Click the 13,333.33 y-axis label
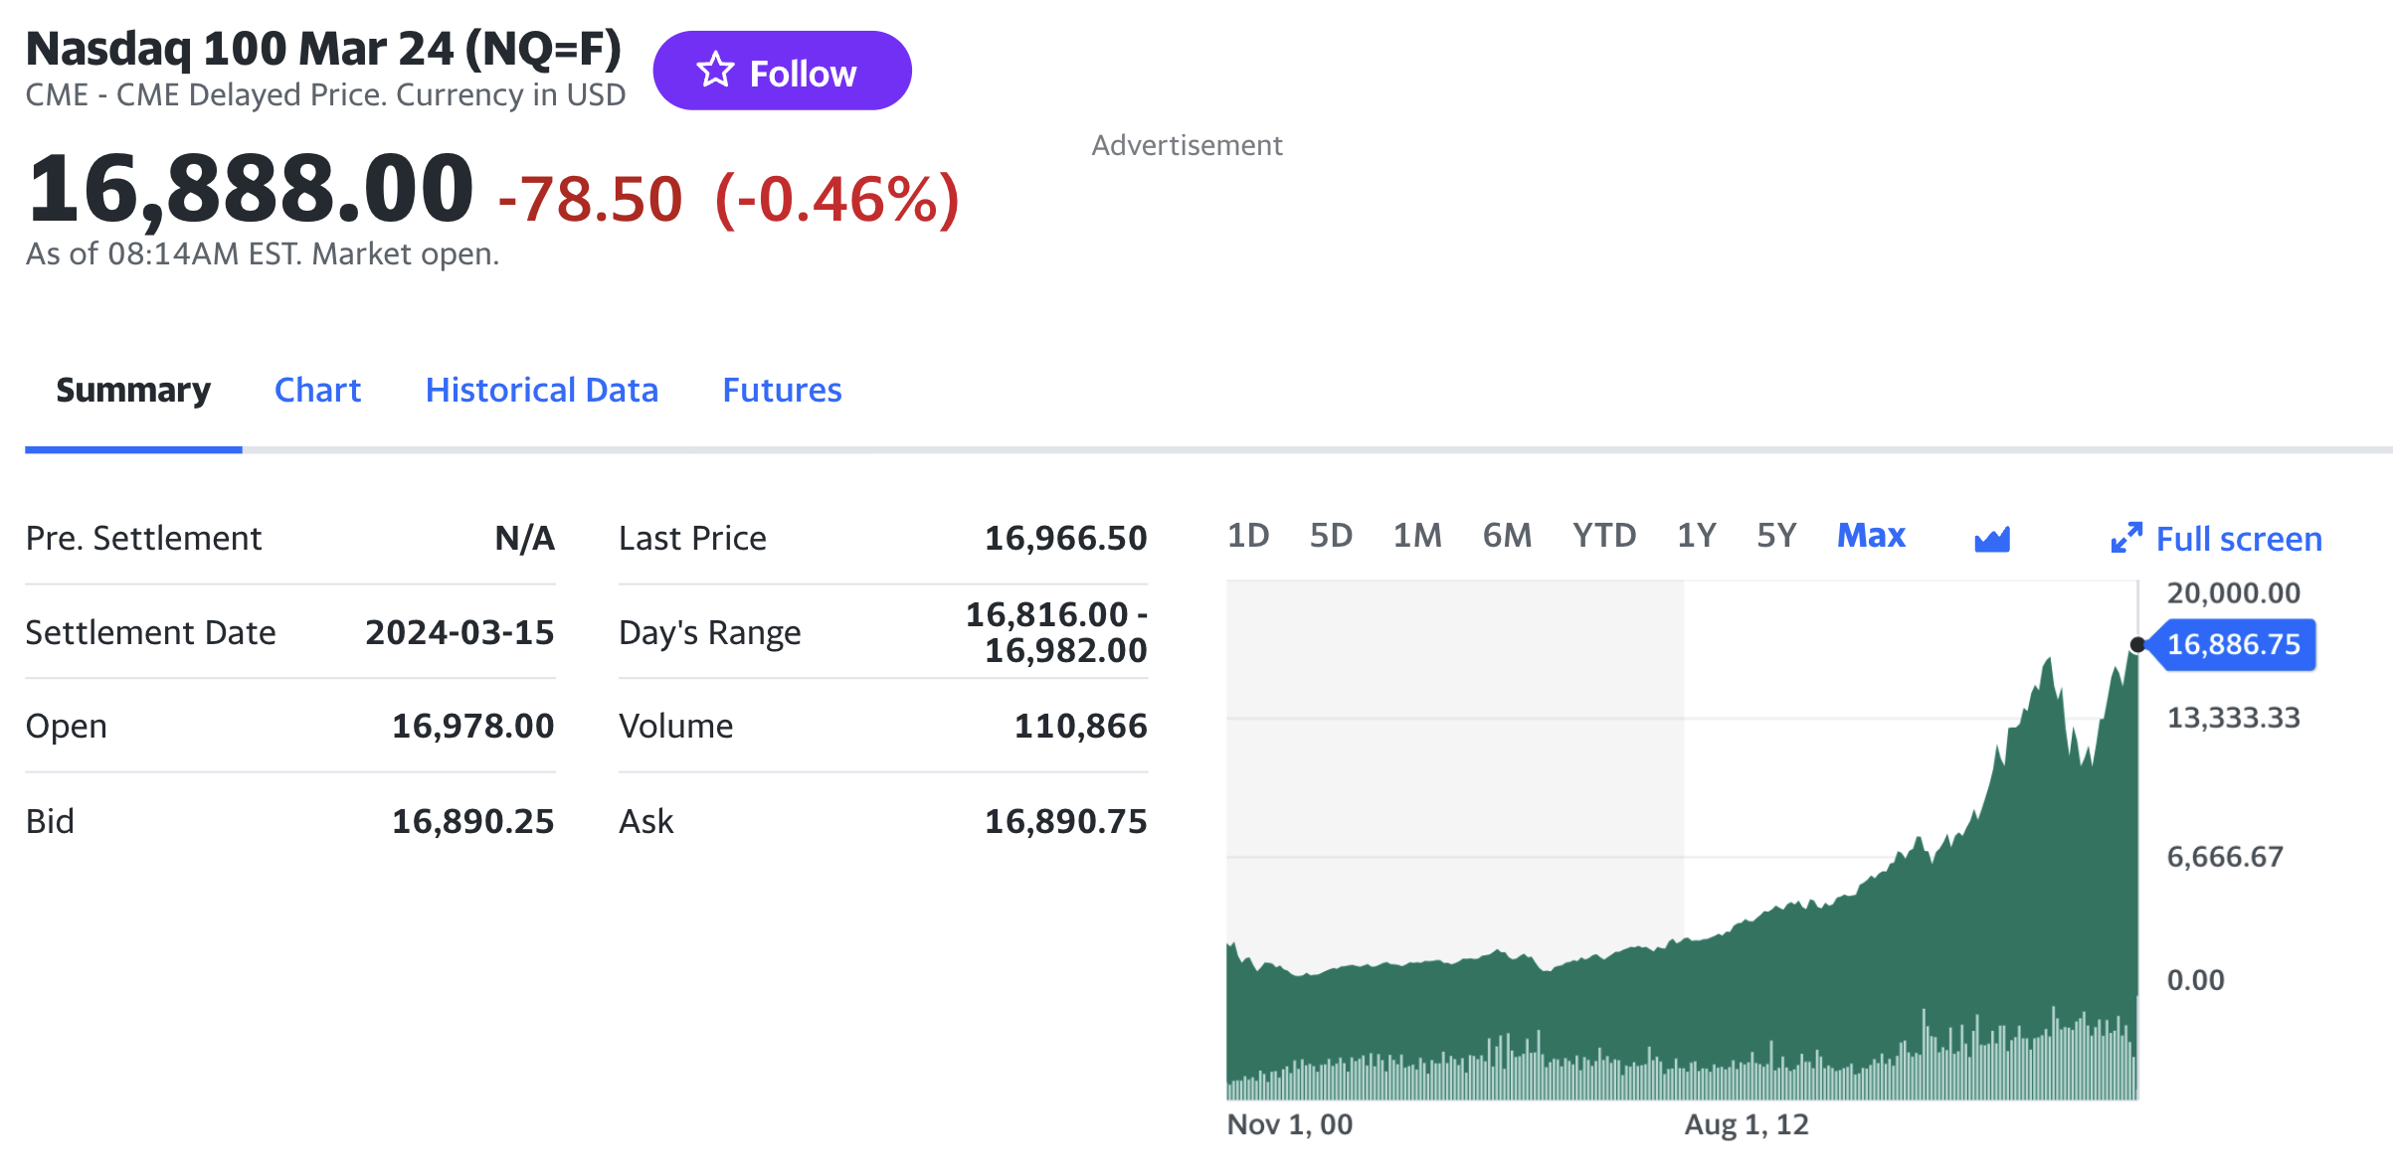 [2233, 717]
